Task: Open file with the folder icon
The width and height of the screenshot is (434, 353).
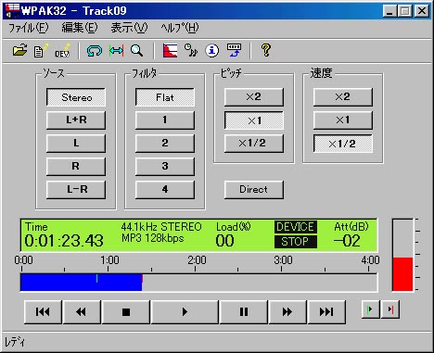Action: click(x=19, y=50)
